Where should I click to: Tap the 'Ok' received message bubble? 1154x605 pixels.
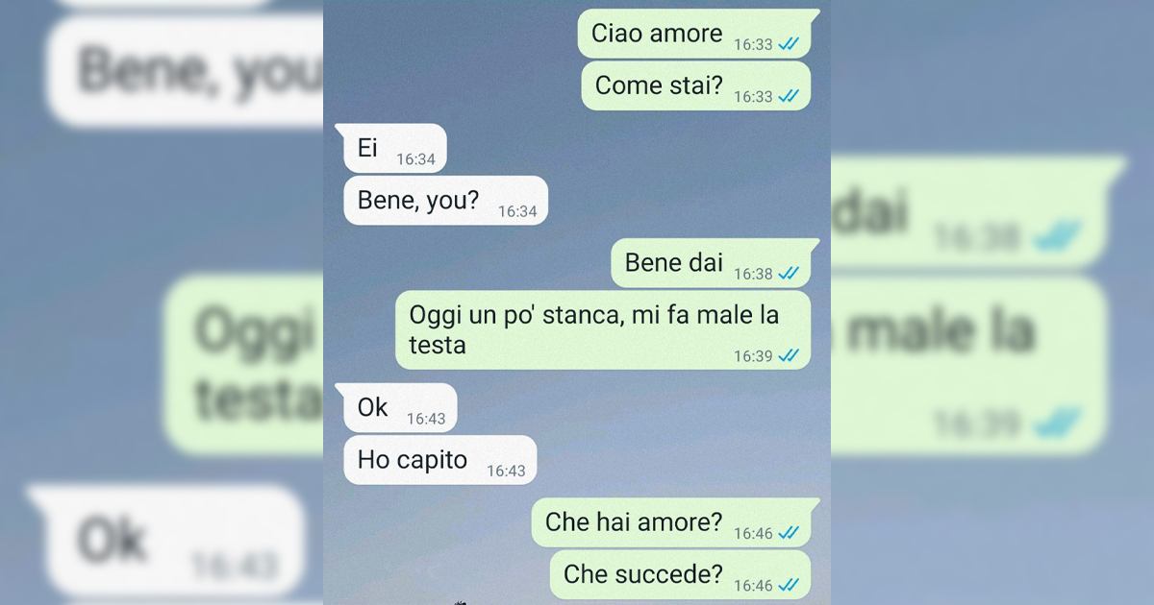pos(397,408)
